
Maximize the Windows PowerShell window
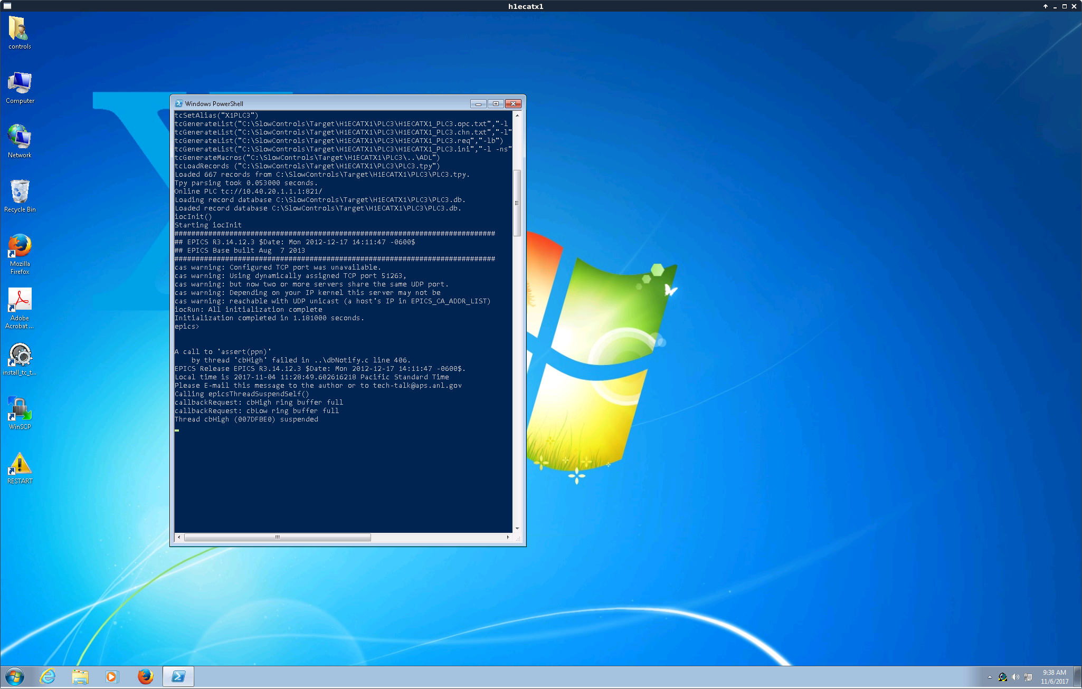click(x=496, y=103)
